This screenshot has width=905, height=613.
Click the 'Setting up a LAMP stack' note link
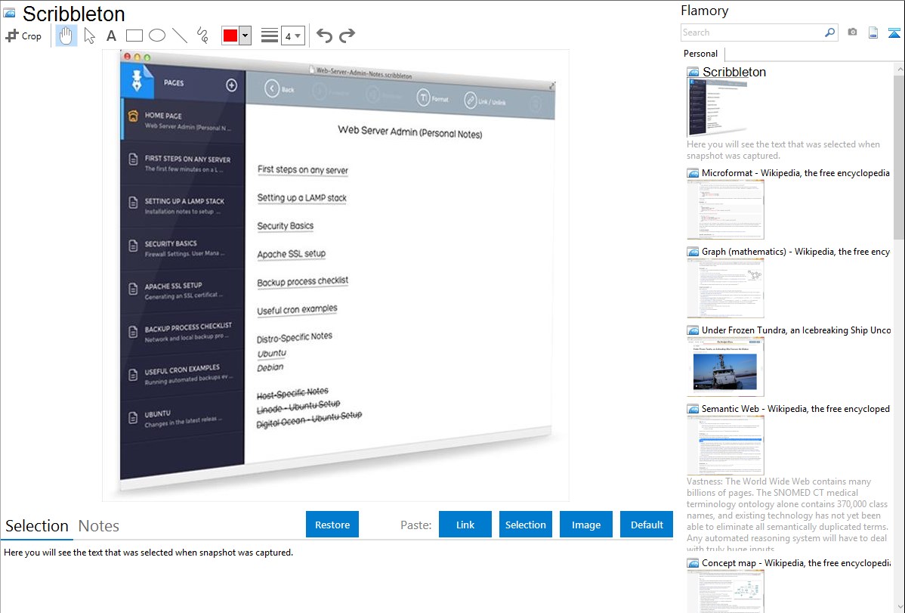302,197
